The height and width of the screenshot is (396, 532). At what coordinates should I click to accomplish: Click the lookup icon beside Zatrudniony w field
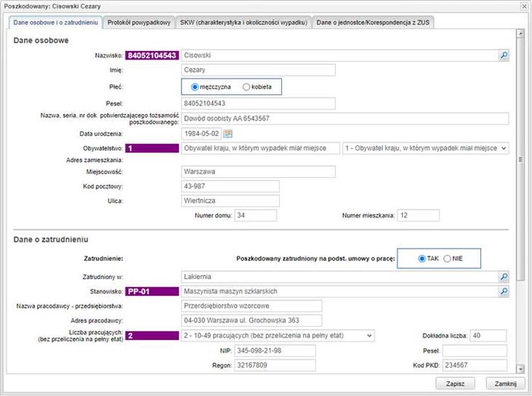[x=503, y=277]
